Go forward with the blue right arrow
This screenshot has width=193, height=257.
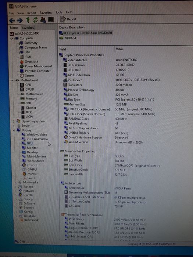tap(20, 20)
